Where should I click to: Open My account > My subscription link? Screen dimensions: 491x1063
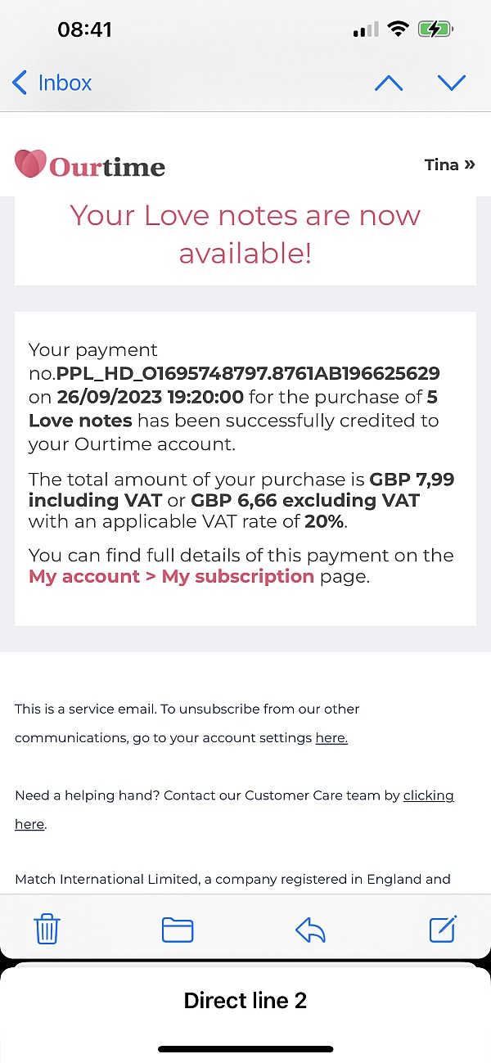[x=171, y=576]
